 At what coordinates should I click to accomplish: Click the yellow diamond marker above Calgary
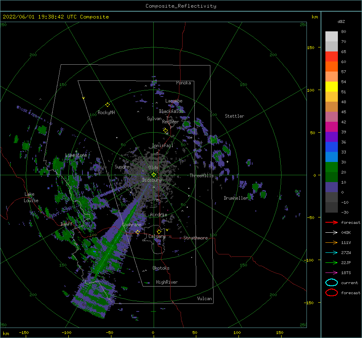coord(159,231)
